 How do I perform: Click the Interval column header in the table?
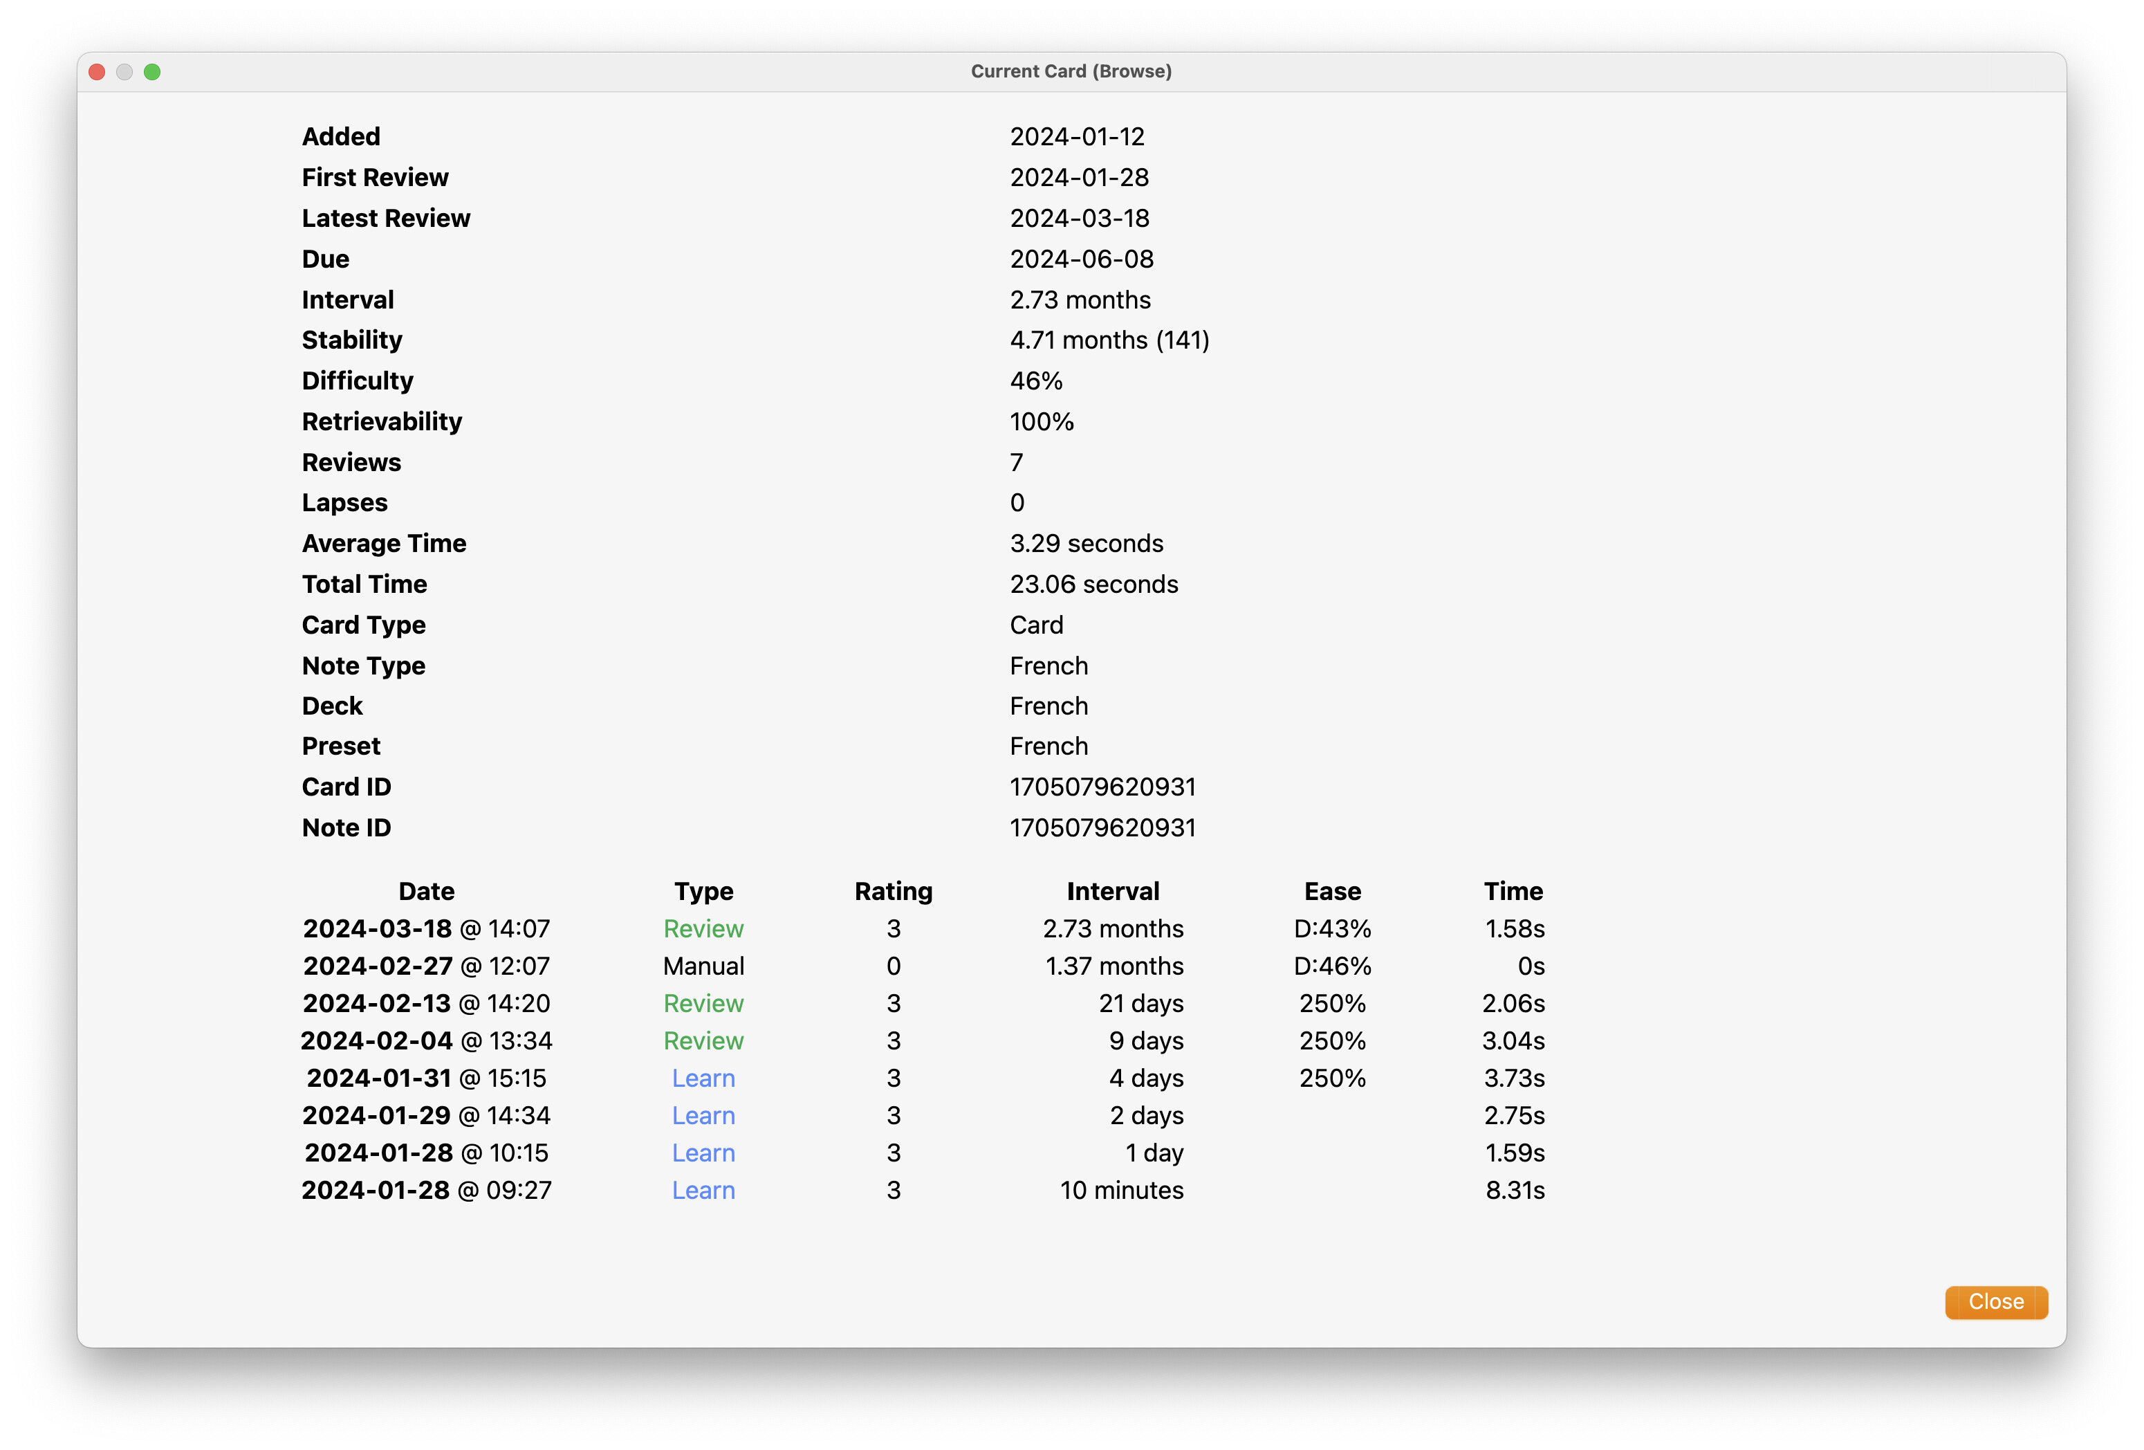1113,890
